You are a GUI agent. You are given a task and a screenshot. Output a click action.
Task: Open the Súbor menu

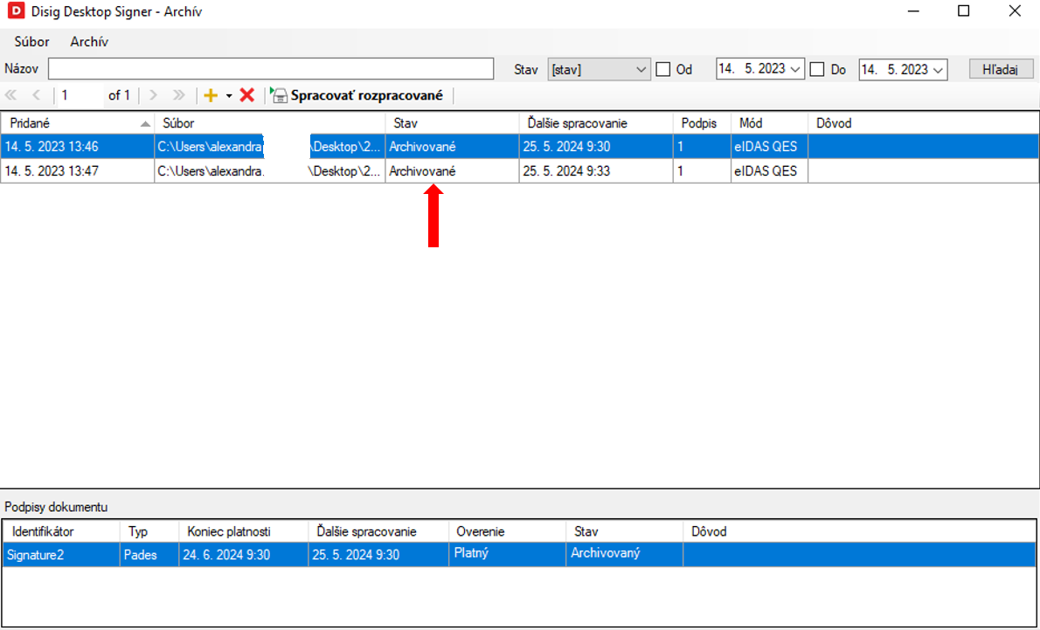(x=31, y=42)
